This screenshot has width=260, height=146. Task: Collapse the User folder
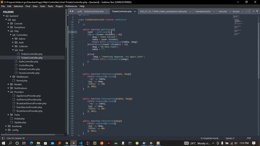(x=13, y=50)
